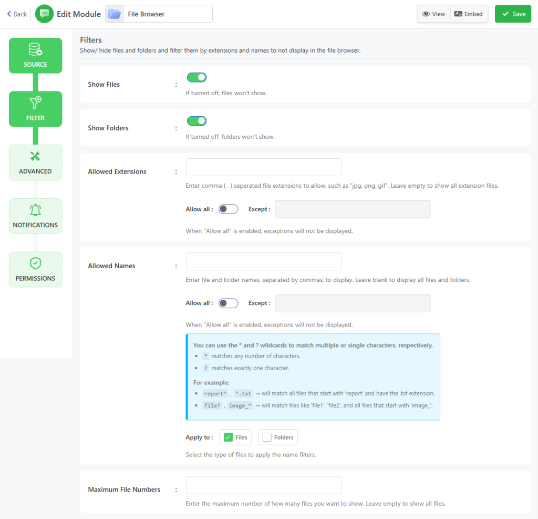Click the Filter funnel icon
The height and width of the screenshot is (519, 538).
(35, 103)
